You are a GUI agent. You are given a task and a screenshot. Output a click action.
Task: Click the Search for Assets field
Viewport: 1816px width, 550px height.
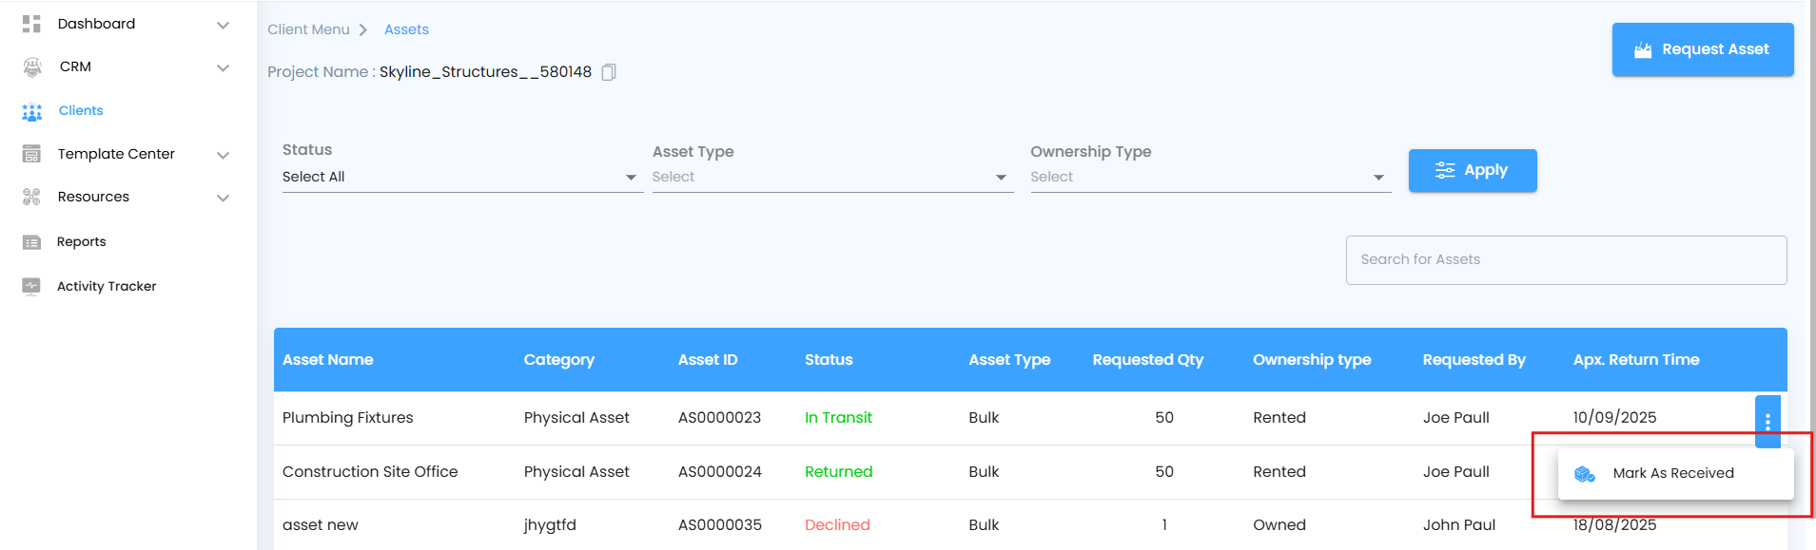pyautogui.click(x=1565, y=260)
